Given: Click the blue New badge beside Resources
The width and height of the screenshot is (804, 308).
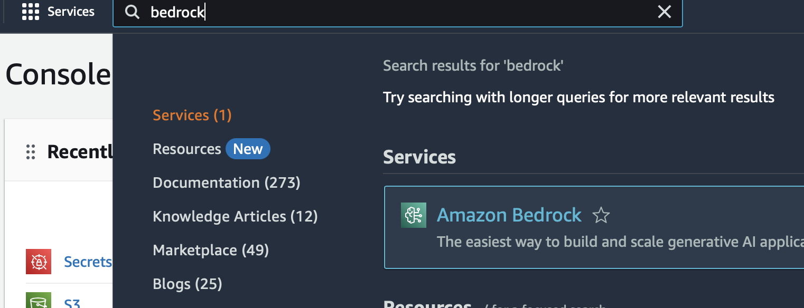Looking at the screenshot, I should (248, 149).
